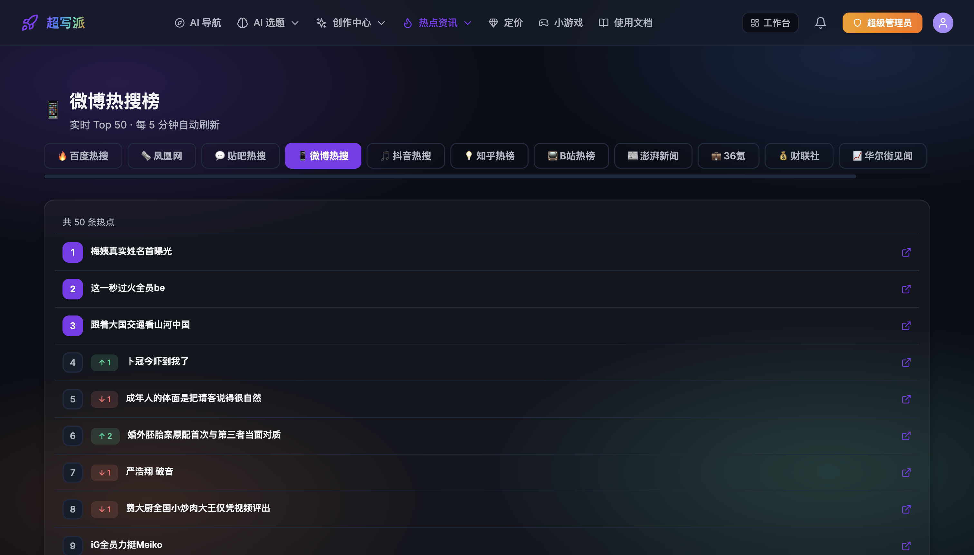Expand the 创作中心 dropdown menu

(351, 23)
